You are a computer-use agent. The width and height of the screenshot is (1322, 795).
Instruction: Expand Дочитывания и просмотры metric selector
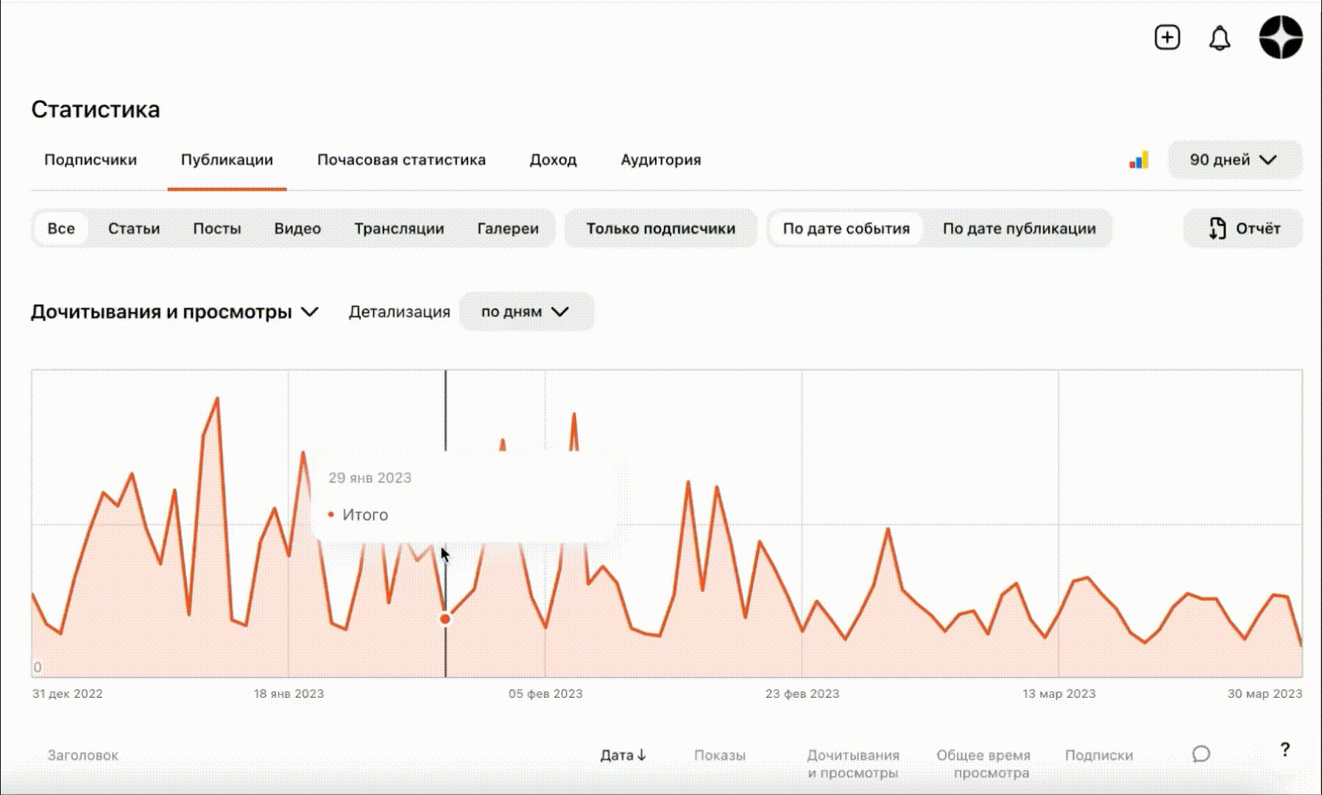[x=174, y=312]
